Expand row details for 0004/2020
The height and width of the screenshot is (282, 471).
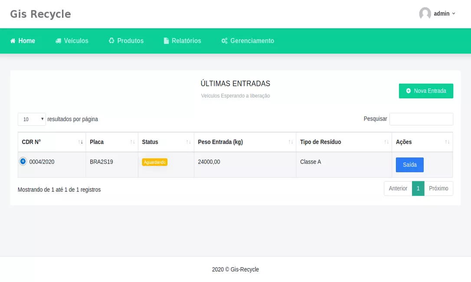click(x=23, y=161)
